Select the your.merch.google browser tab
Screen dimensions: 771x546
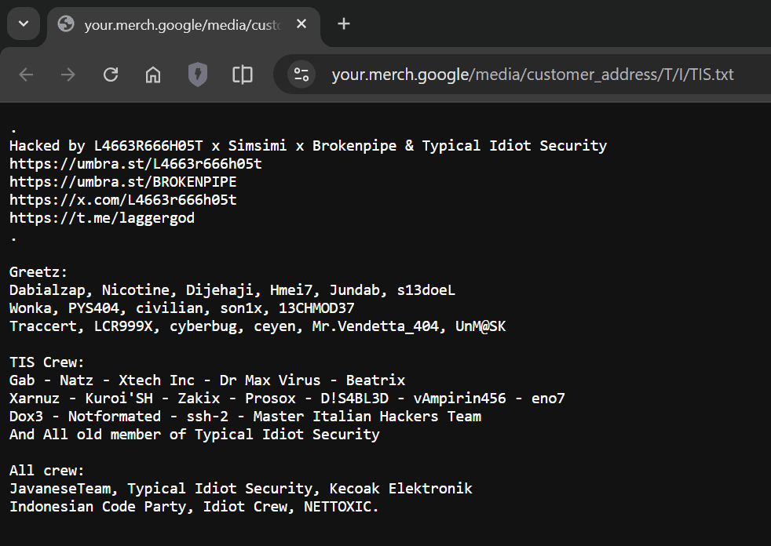(184, 24)
